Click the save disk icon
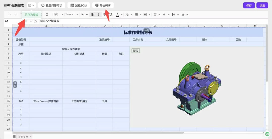 (30, 5)
